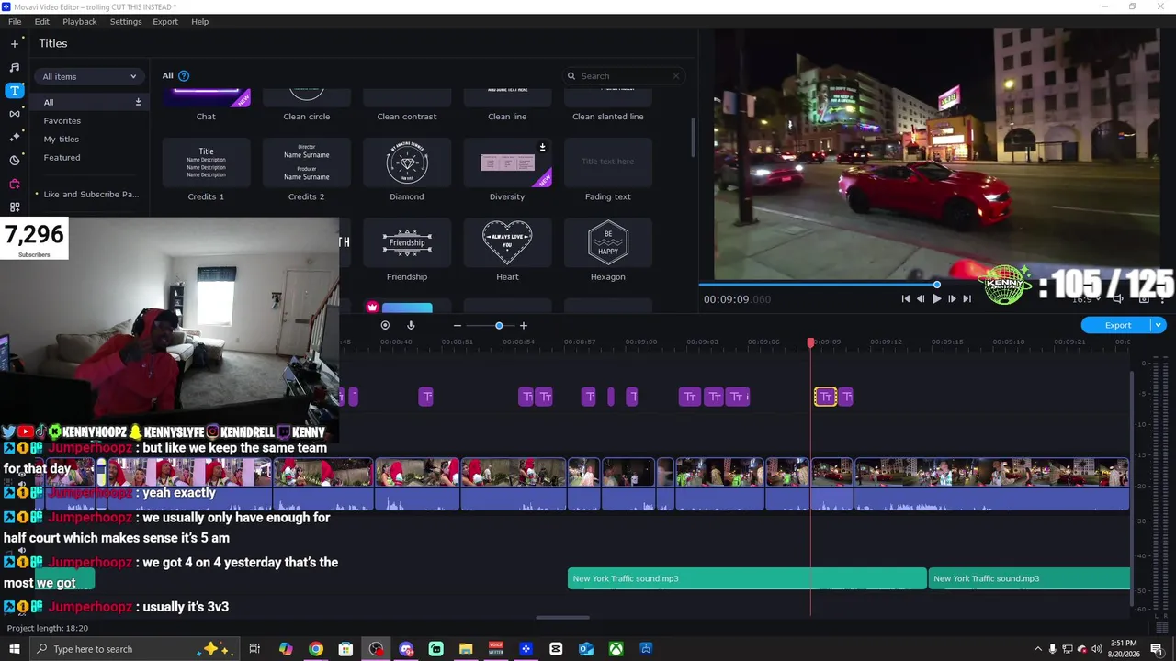Click the Windows Start button

point(14,649)
